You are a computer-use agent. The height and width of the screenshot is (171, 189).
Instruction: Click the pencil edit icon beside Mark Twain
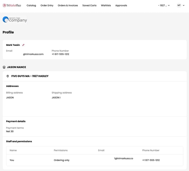pos(23,45)
